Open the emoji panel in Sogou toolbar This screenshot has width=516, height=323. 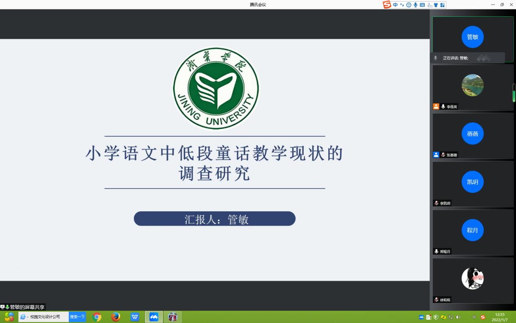coord(408,5)
